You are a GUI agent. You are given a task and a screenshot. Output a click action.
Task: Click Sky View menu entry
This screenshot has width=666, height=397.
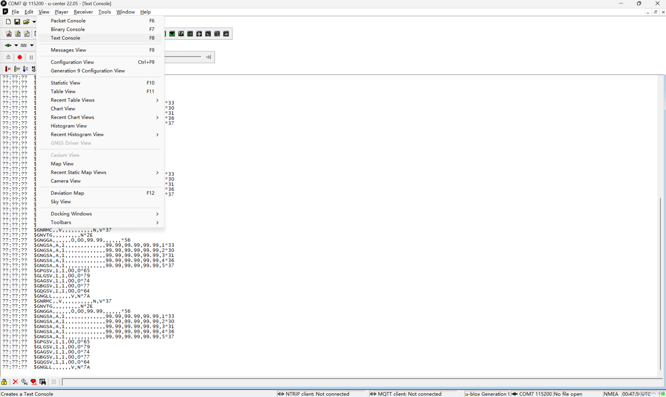coord(61,202)
